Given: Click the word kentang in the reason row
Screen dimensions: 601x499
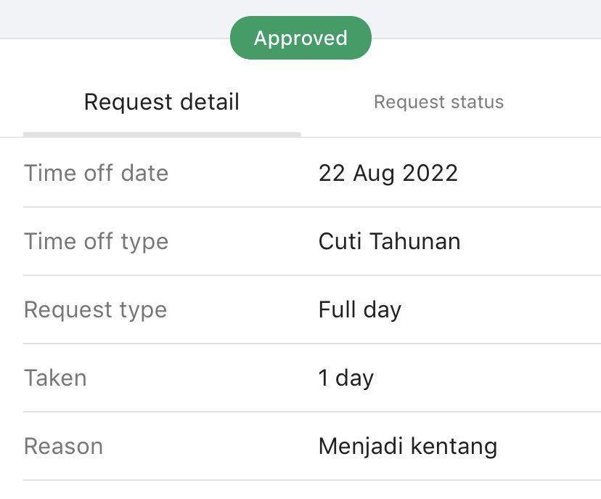Looking at the screenshot, I should coord(454,447).
